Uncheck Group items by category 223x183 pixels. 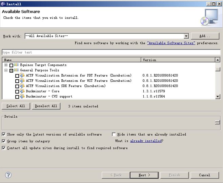tap(4, 141)
